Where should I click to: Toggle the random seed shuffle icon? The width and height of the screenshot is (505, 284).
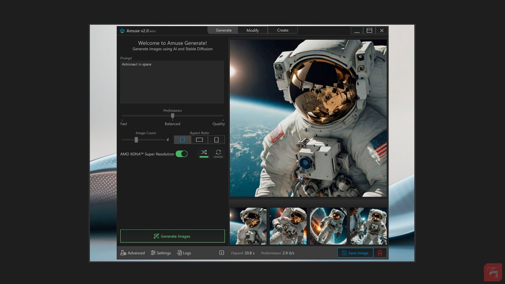click(204, 152)
